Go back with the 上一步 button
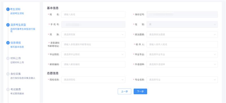This screenshot has width=226, height=103. click(x=125, y=91)
